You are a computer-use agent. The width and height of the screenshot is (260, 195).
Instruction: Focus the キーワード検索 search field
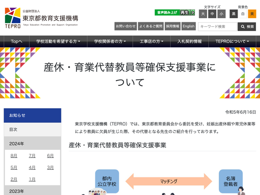[x=218, y=26]
